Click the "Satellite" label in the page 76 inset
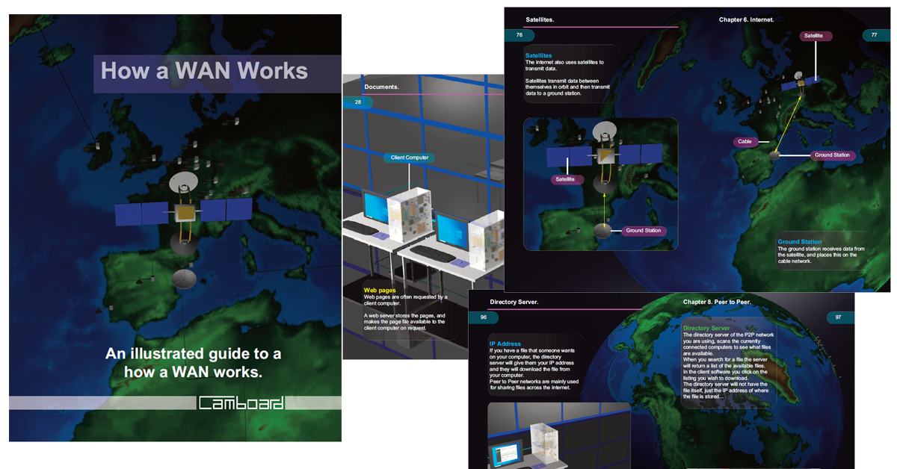The image size is (897, 469). [x=565, y=179]
